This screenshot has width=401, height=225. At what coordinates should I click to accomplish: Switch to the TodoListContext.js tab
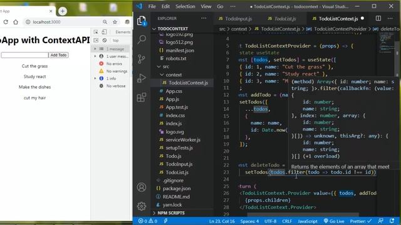[x=338, y=19]
